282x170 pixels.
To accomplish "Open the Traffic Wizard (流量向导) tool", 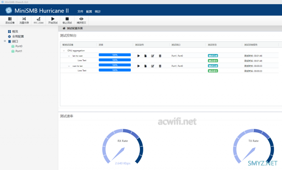I will 24,19.
